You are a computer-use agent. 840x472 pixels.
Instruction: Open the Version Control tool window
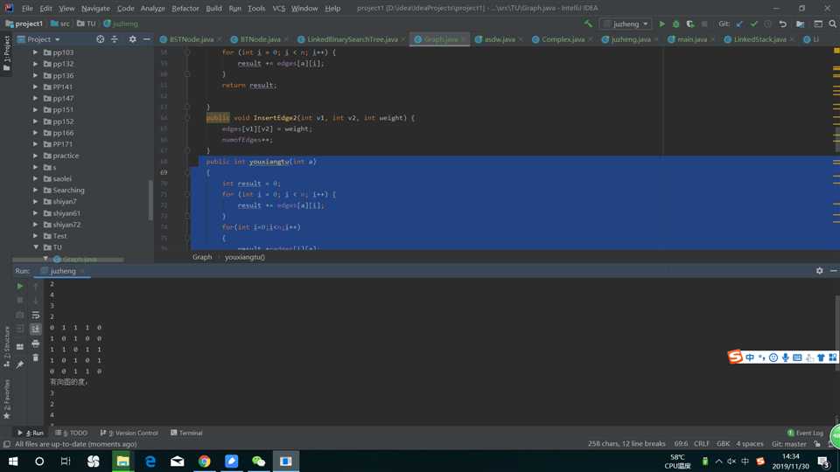point(129,433)
